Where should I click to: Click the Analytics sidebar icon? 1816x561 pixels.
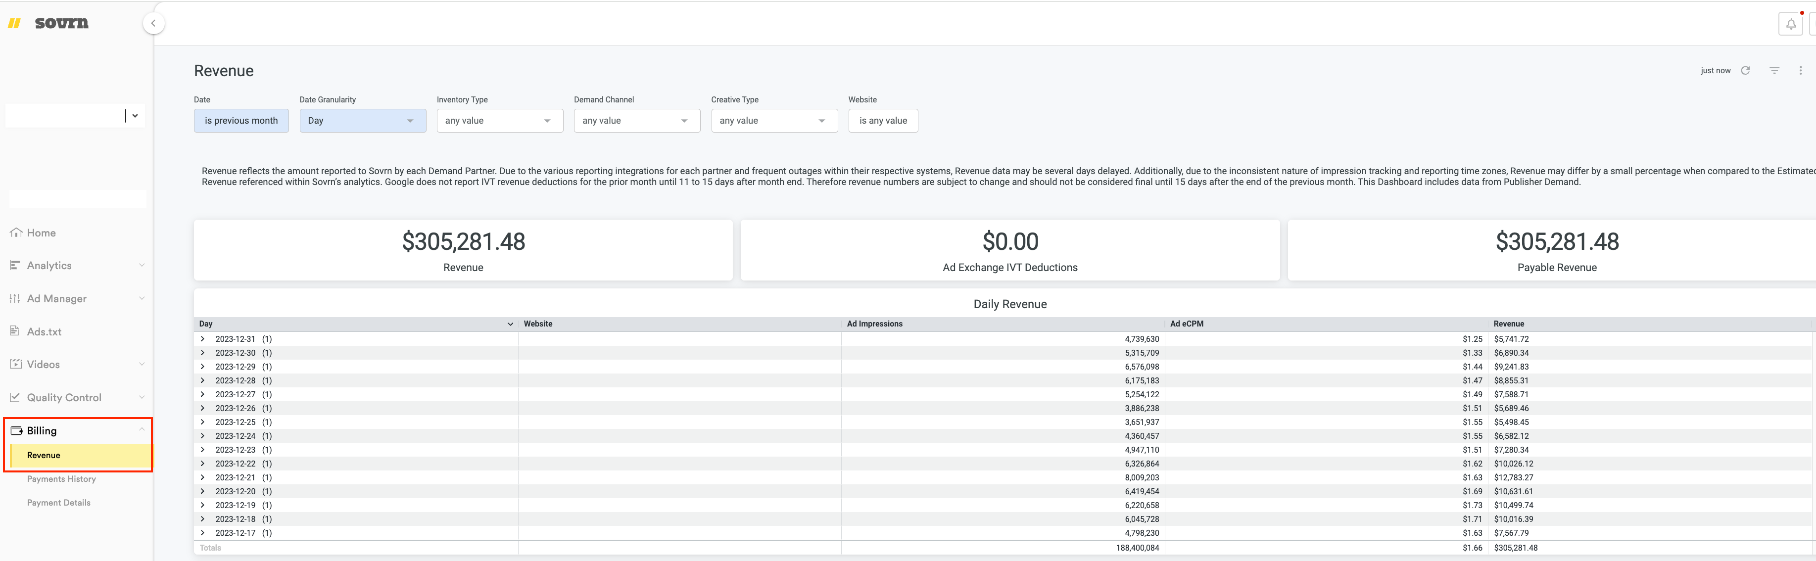15,265
